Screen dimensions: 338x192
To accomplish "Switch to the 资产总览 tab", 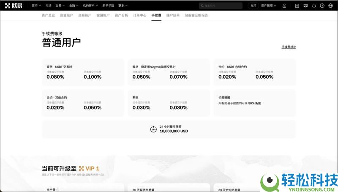I will point(48,15).
